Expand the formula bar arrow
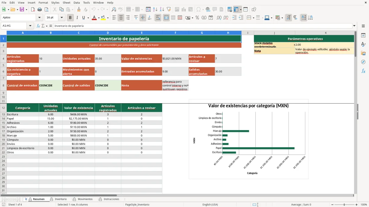Viewport: 369px width, 207px height. [354, 26]
